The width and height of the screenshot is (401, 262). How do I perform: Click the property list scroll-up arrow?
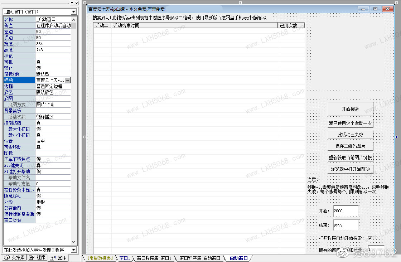(x=74, y=19)
